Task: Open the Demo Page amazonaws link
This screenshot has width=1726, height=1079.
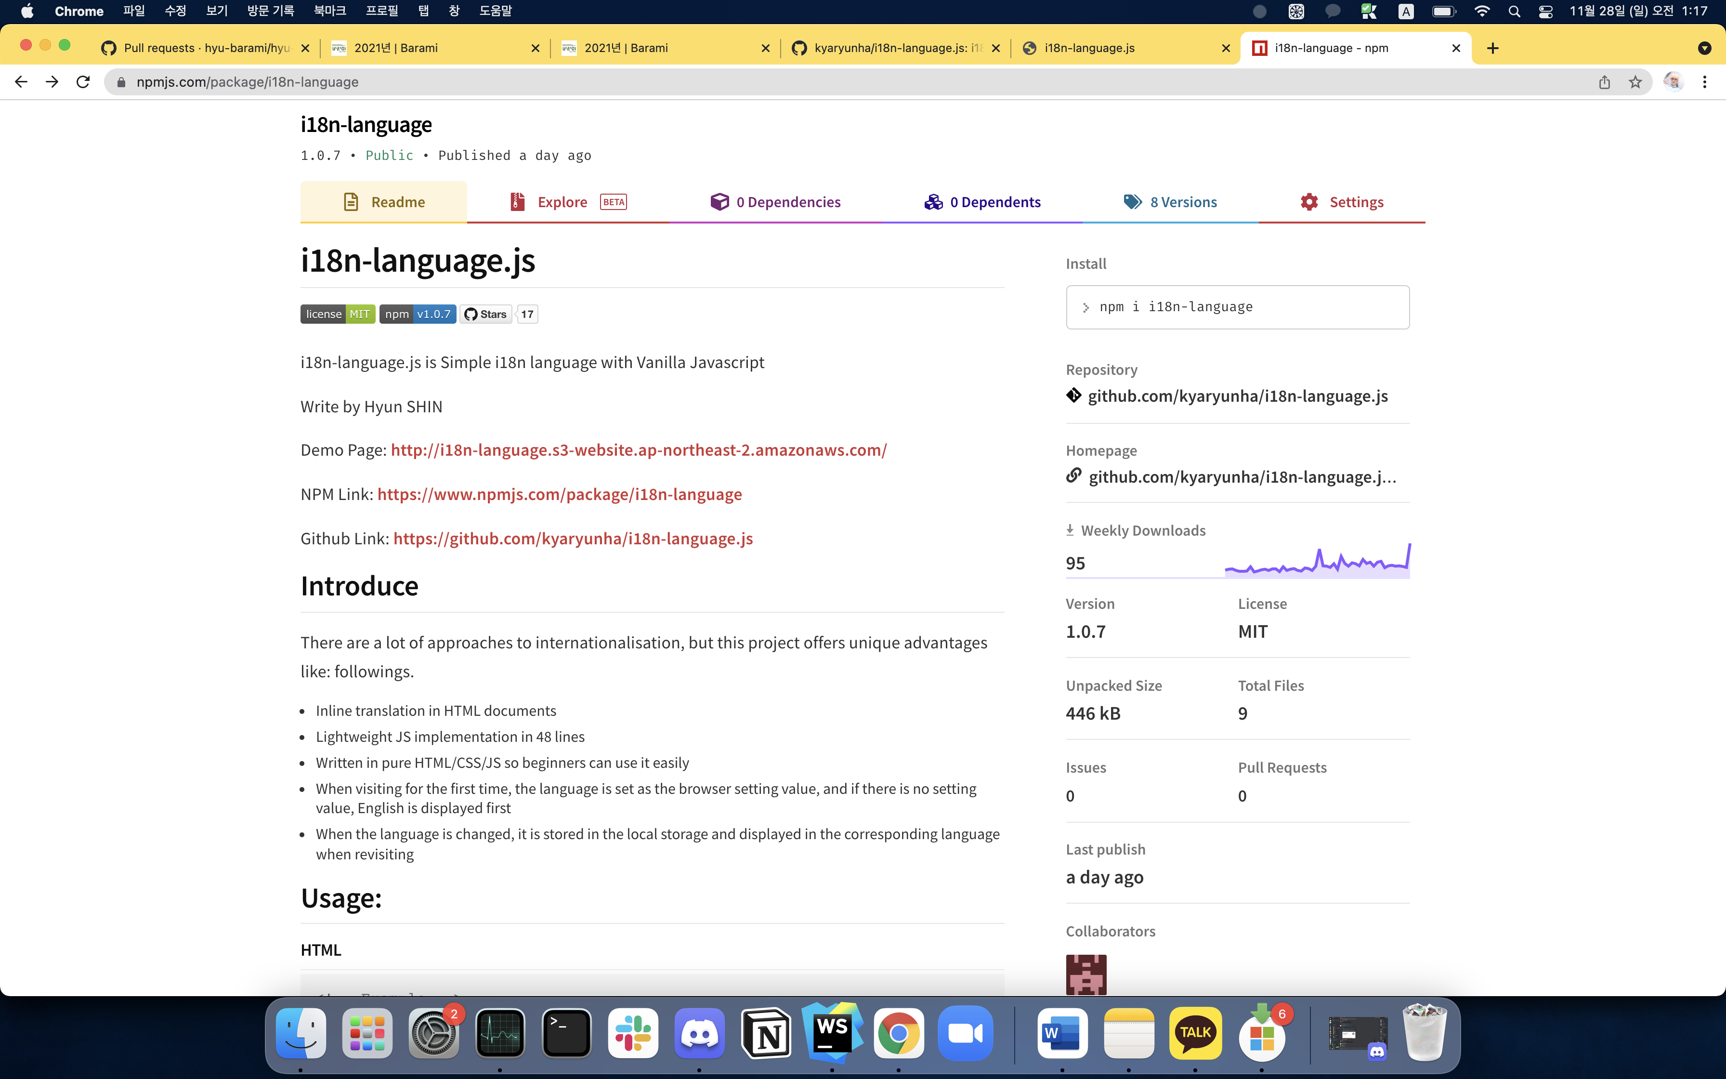Action: pos(638,450)
